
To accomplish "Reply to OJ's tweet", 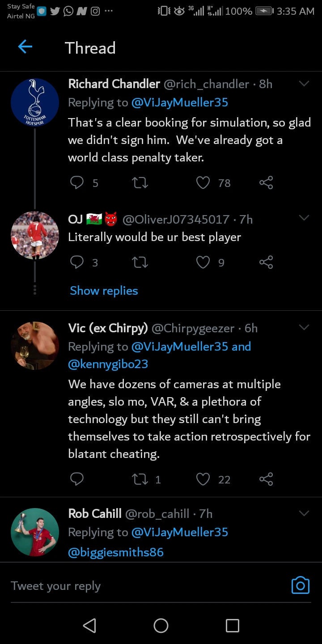I will (x=77, y=262).
